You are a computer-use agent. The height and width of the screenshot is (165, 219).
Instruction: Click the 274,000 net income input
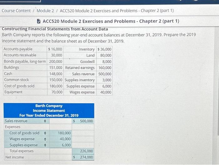coord(83,157)
